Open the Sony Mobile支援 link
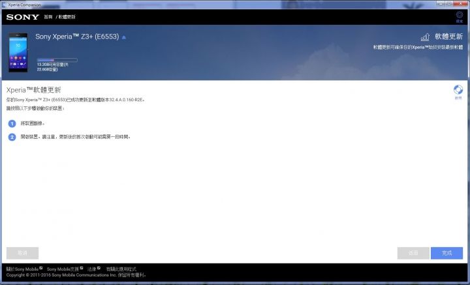 click(x=63, y=269)
